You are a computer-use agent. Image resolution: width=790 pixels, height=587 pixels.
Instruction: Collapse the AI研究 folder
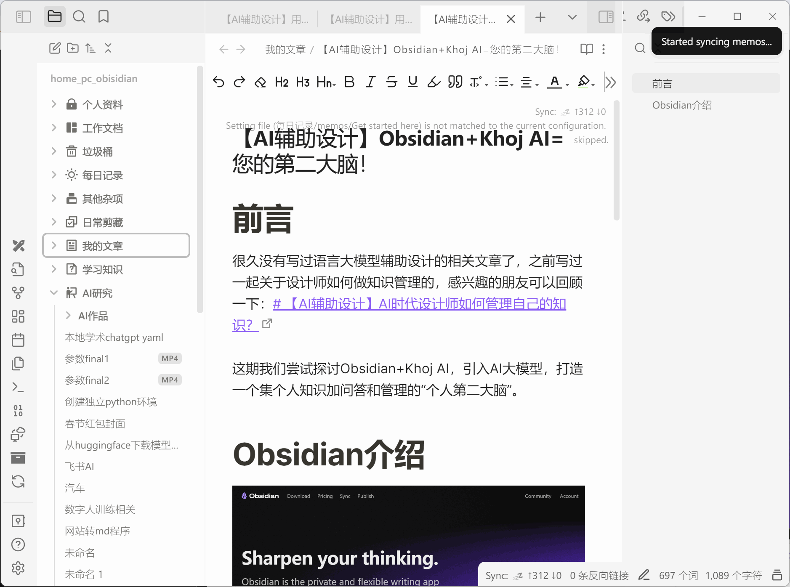(x=53, y=292)
